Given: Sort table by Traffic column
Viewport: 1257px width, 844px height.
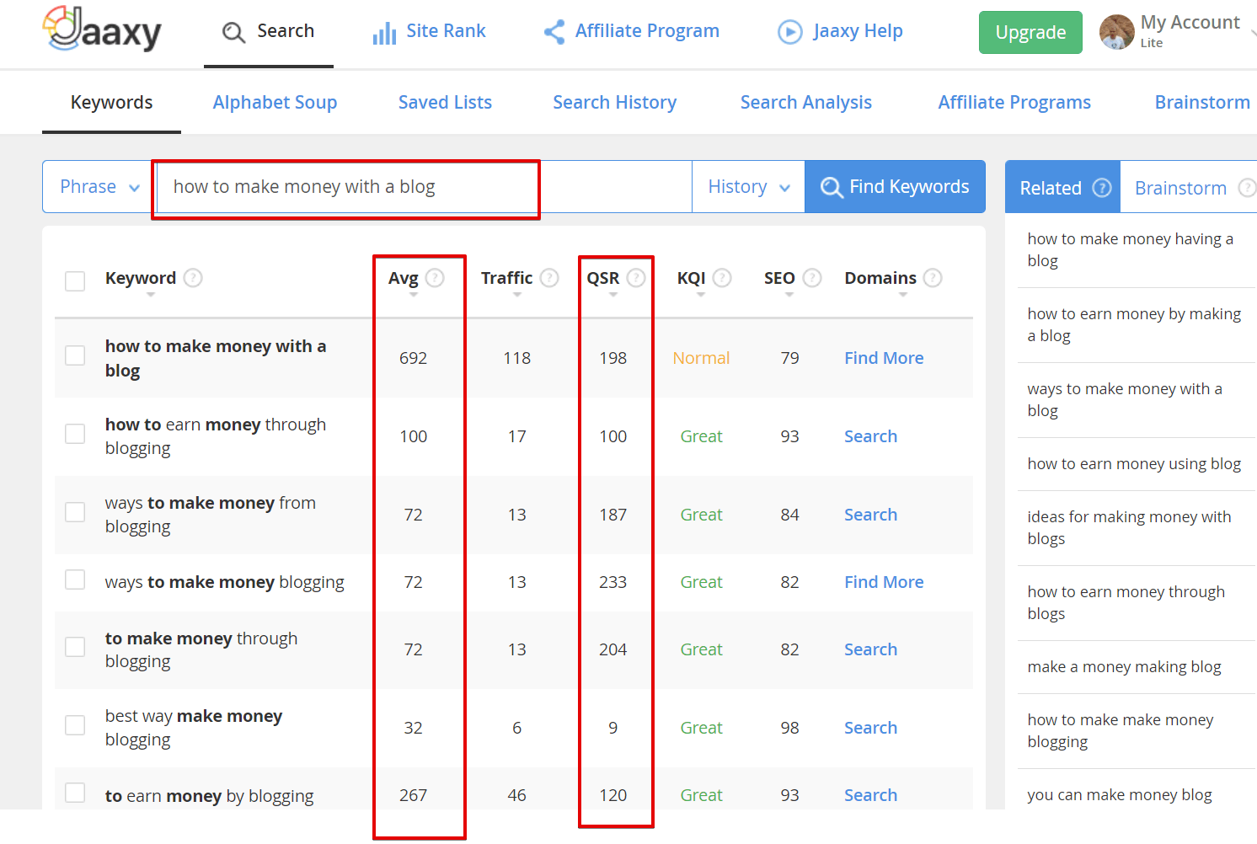Looking at the screenshot, I should 517,295.
